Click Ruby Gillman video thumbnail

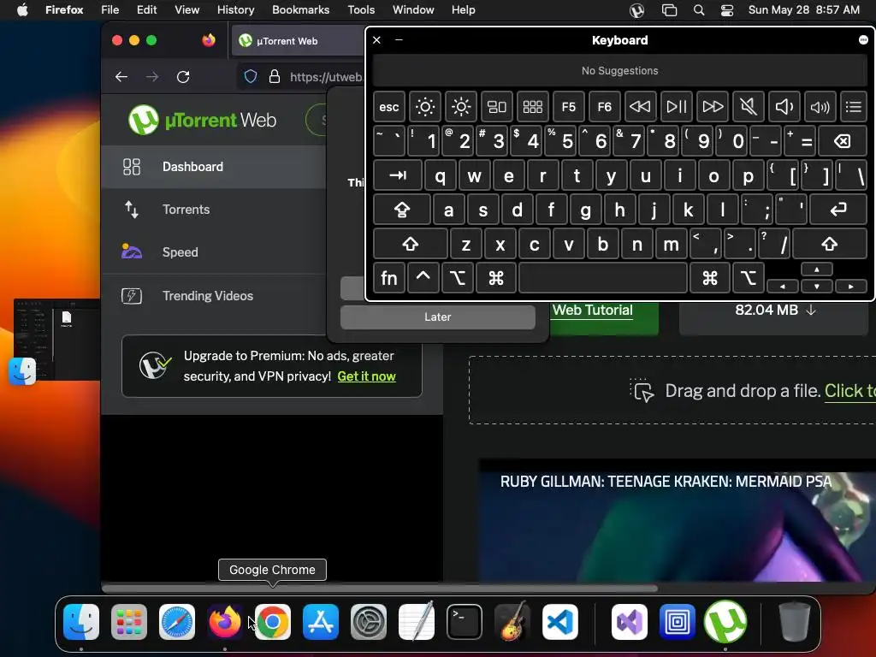[678, 521]
